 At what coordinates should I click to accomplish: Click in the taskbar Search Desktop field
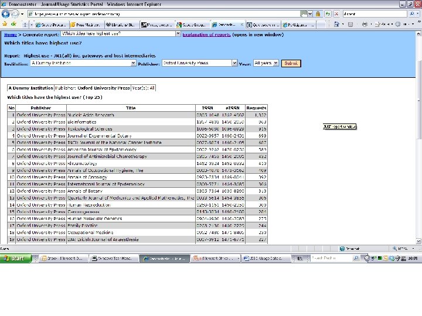(332, 258)
